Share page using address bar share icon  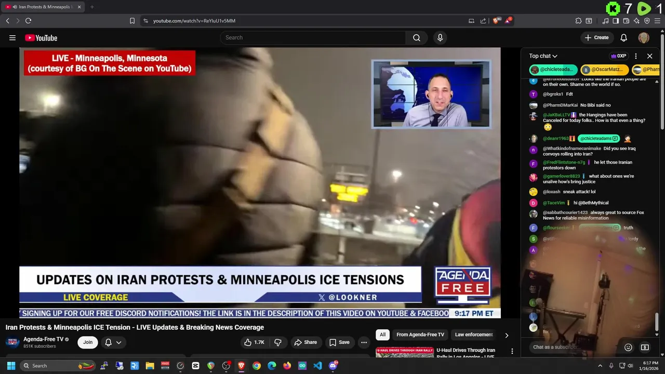(483, 21)
